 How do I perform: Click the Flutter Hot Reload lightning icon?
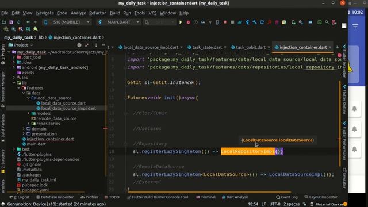(x=210, y=22)
